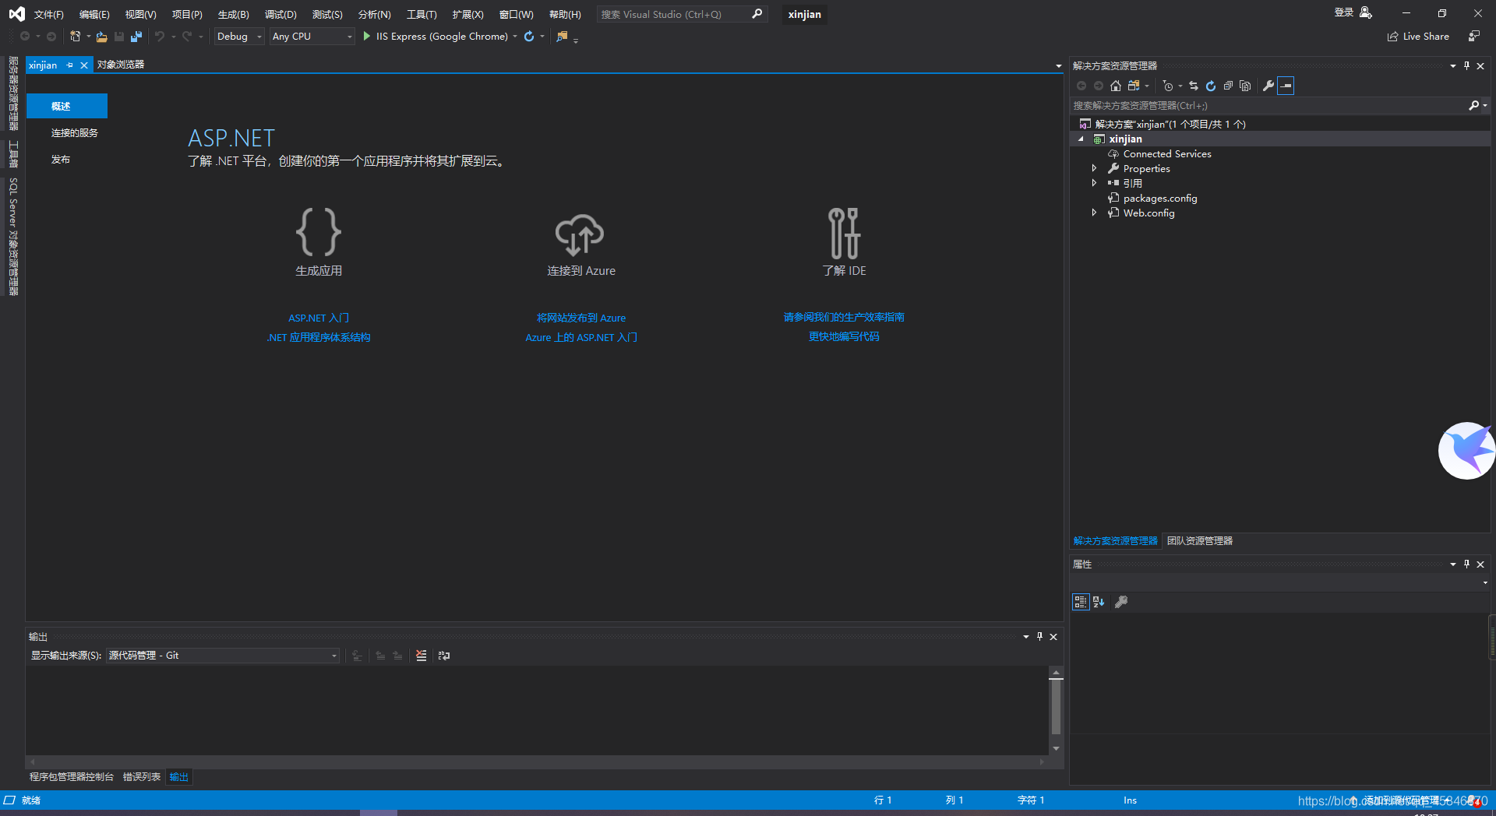Click the Build App curly braces icon

point(319,231)
